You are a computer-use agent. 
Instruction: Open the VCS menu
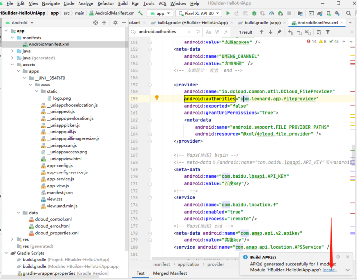tap(162, 3)
